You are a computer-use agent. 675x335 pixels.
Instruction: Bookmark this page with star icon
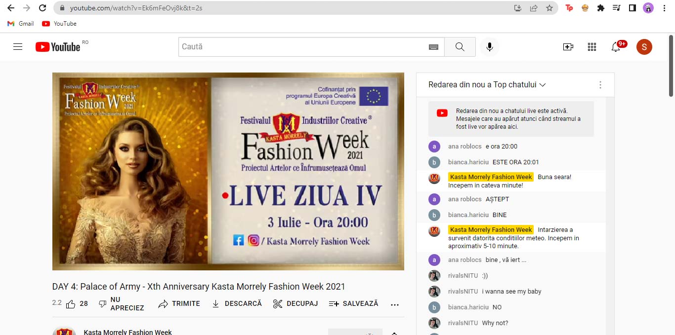coord(549,8)
